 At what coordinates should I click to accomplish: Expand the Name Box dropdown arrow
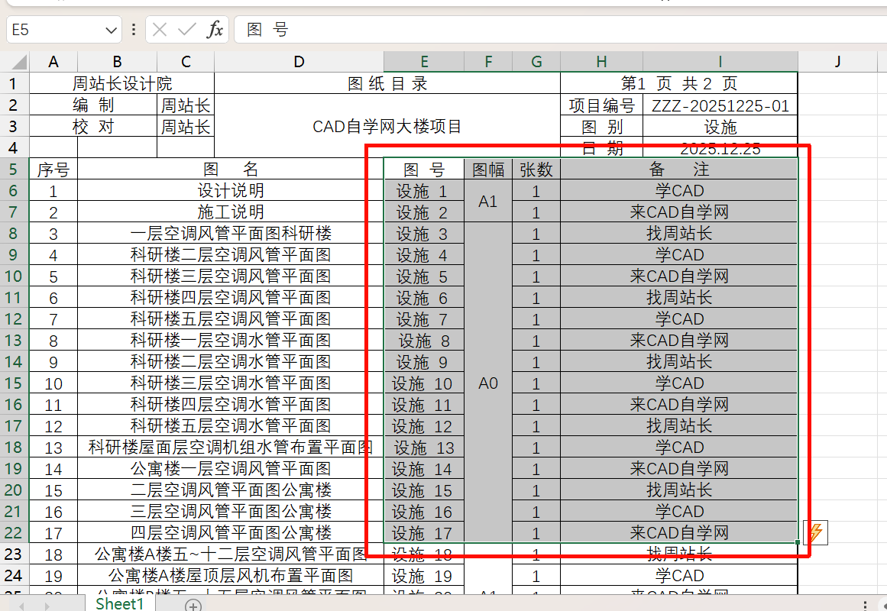point(110,30)
